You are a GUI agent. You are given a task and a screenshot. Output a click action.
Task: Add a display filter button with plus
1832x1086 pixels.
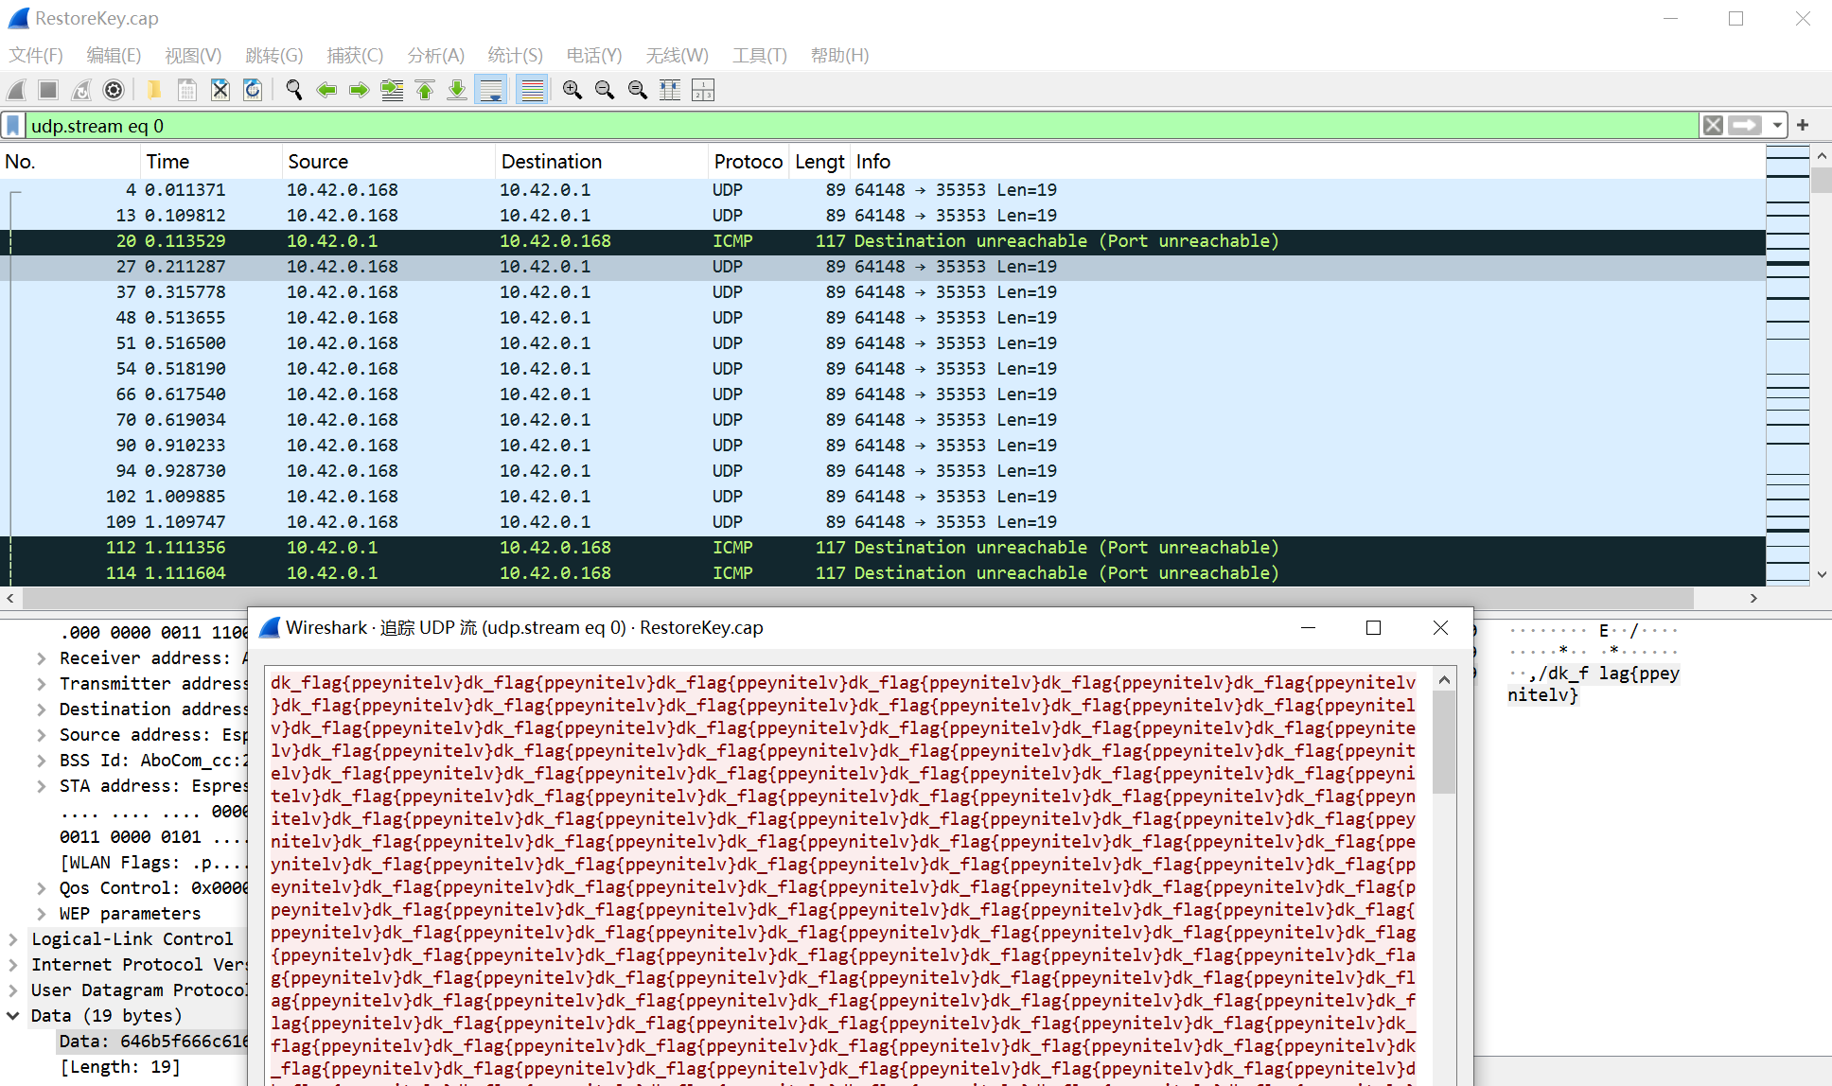pos(1803,125)
